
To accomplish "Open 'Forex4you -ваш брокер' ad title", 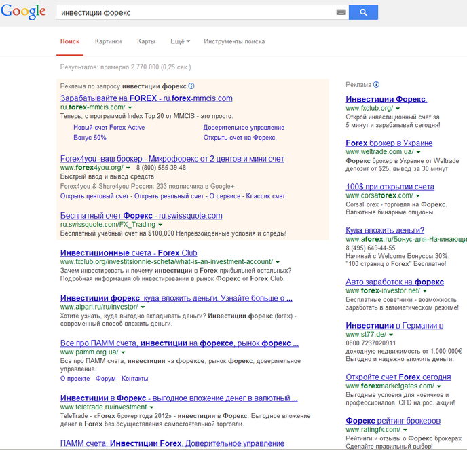I will pos(172,159).
